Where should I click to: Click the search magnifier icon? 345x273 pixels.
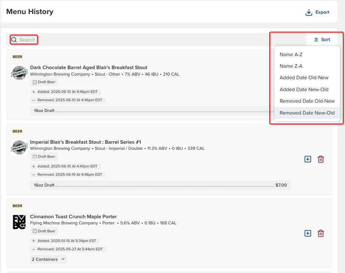(x=14, y=40)
